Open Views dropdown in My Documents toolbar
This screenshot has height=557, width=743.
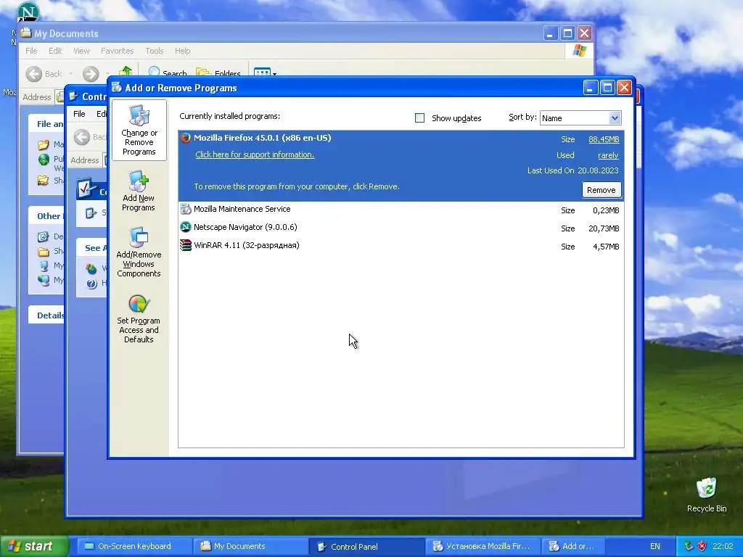click(x=265, y=72)
